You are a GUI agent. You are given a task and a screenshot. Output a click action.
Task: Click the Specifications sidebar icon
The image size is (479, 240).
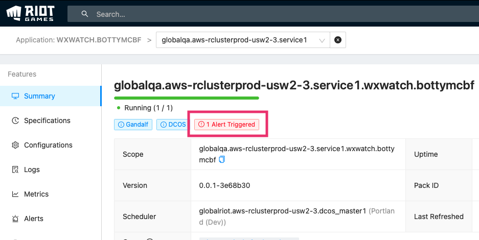(15, 121)
